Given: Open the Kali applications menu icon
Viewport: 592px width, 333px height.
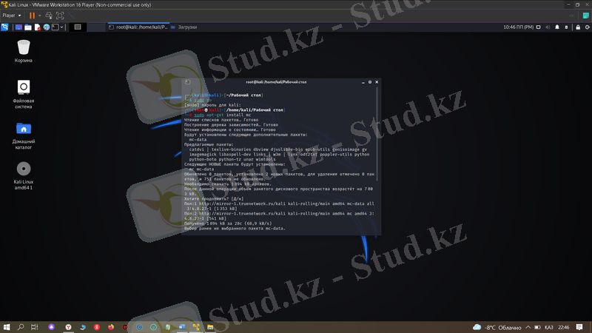Looking at the screenshot, I should 5,27.
